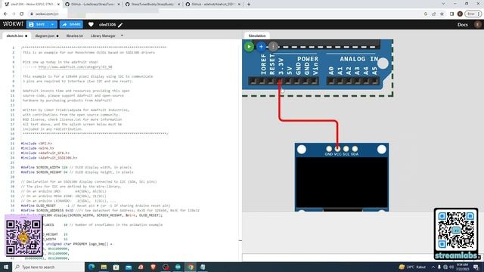
Task: Switch to the StressTunedBuddy GitHub tab
Action: (x=153, y=5)
